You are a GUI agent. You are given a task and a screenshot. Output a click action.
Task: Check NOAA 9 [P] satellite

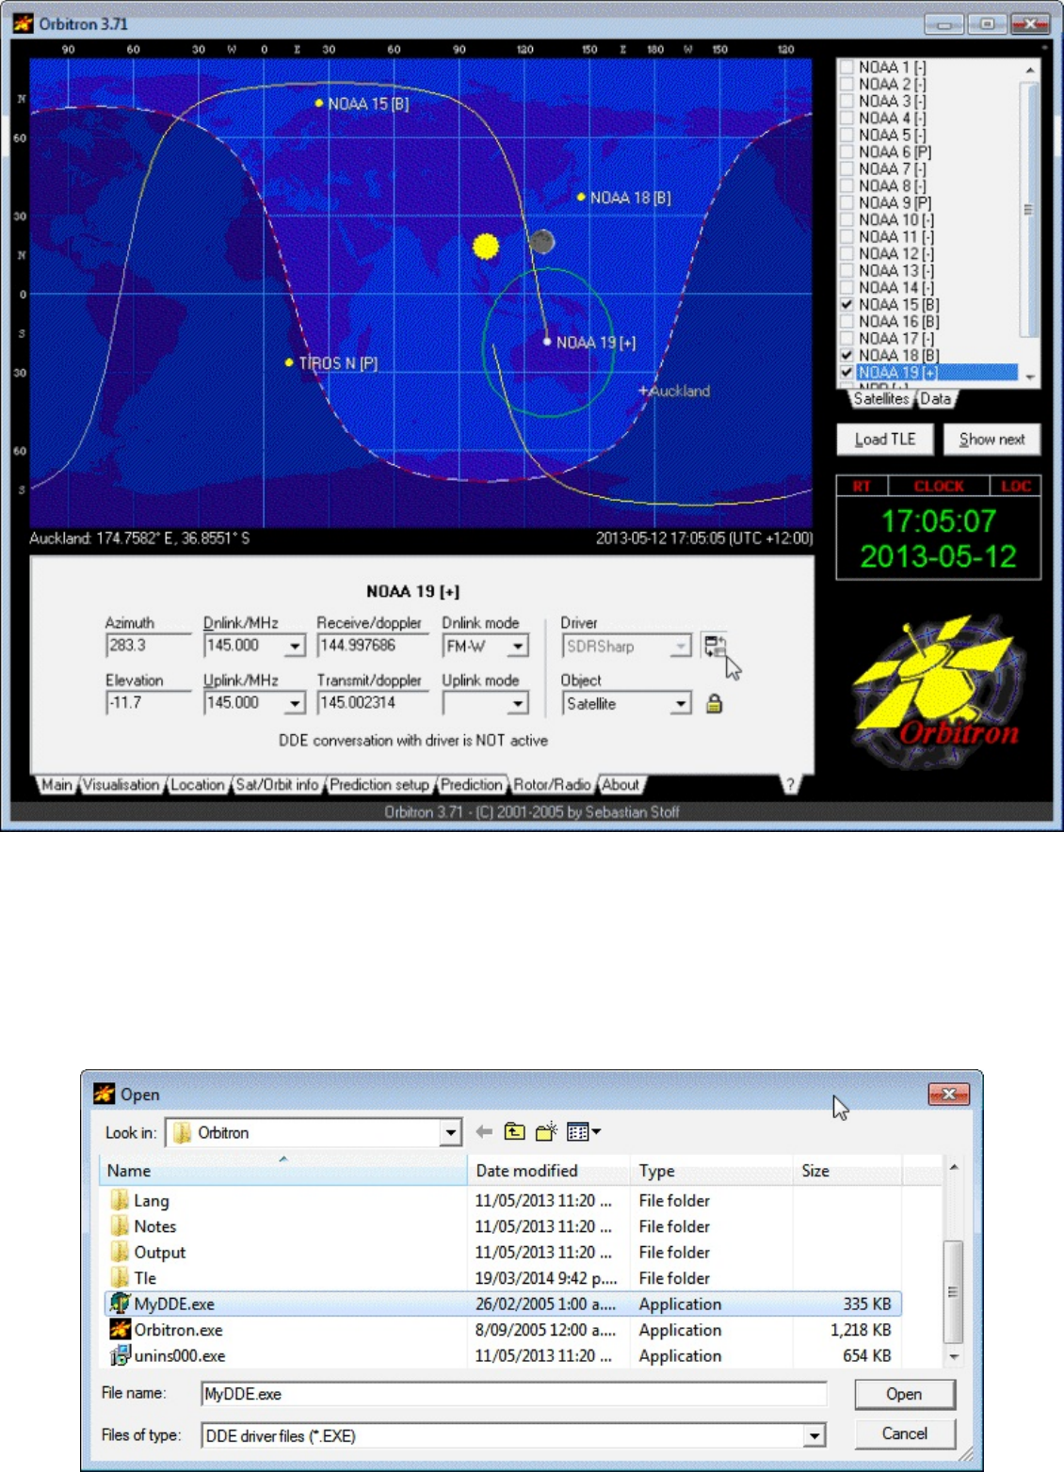[846, 202]
